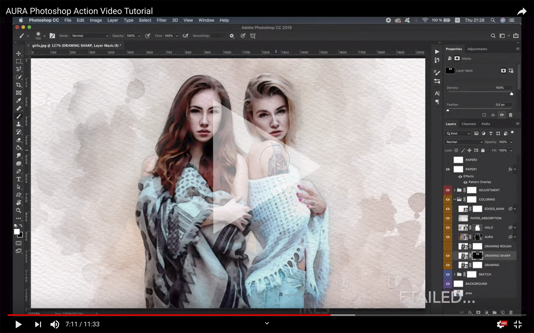Hide the ADJUSTMENT group layer
The height and width of the screenshot is (333, 534).
pos(448,190)
